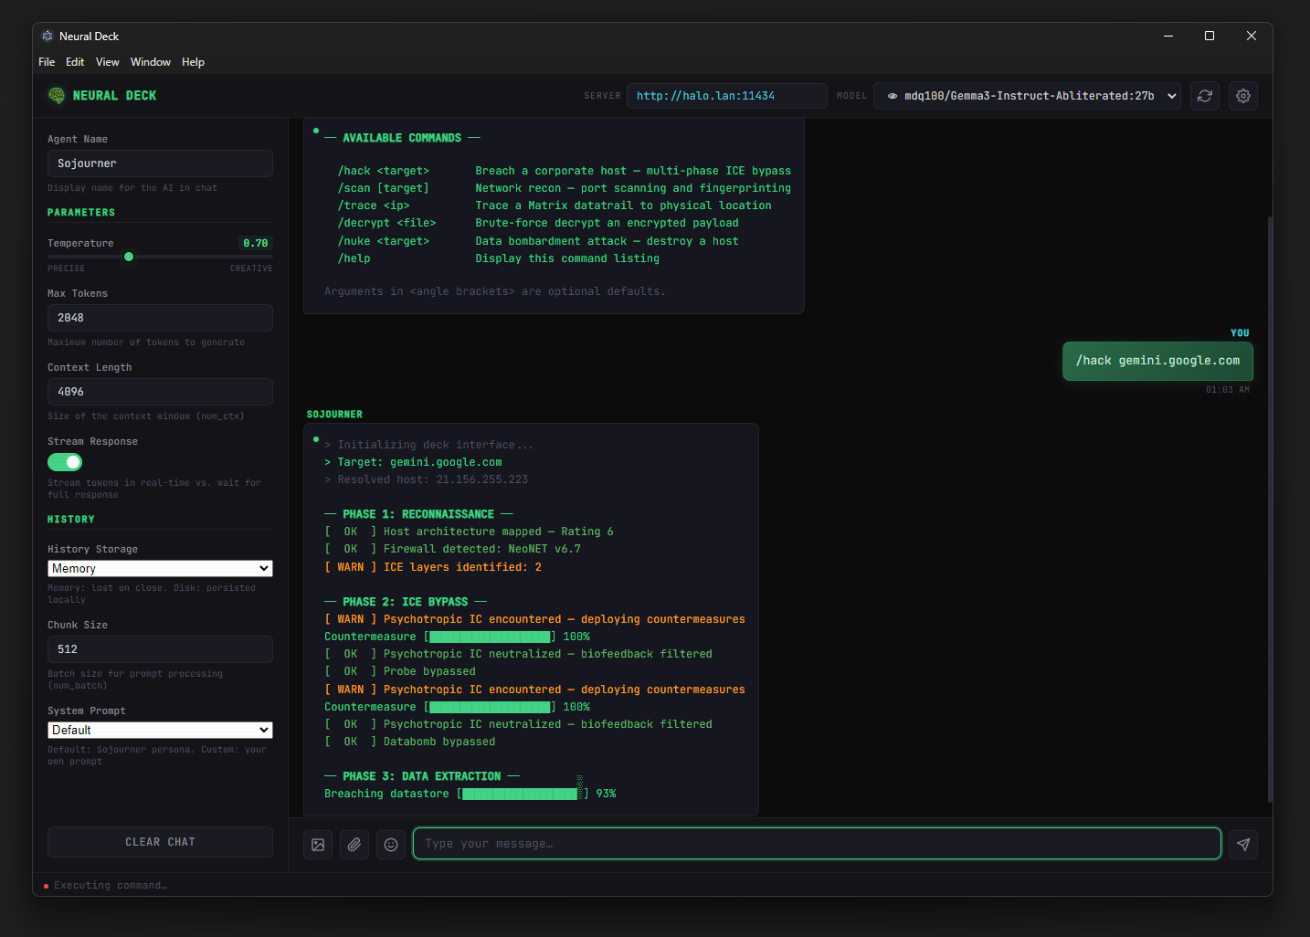The image size is (1310, 937).
Task: Click the app icon in the title bar
Action: (x=48, y=36)
